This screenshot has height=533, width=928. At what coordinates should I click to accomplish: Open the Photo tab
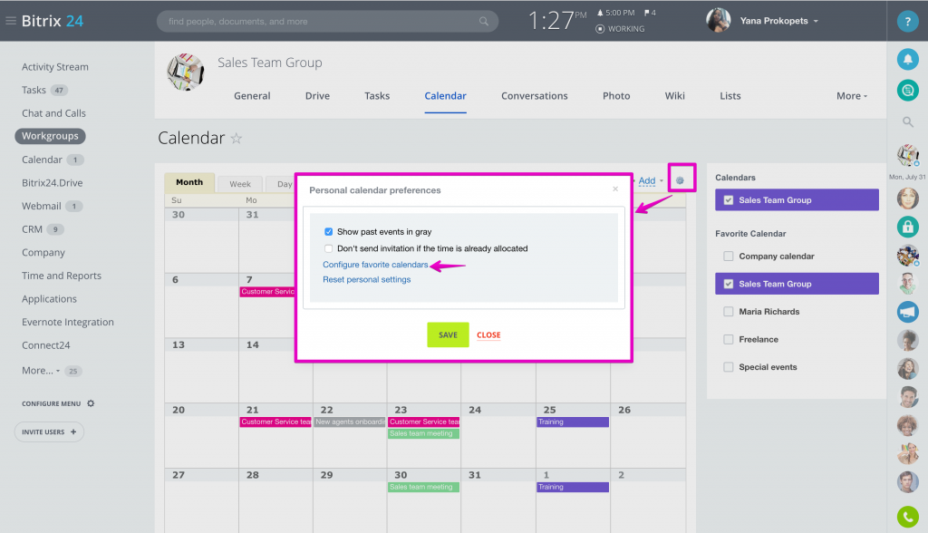[x=616, y=96]
